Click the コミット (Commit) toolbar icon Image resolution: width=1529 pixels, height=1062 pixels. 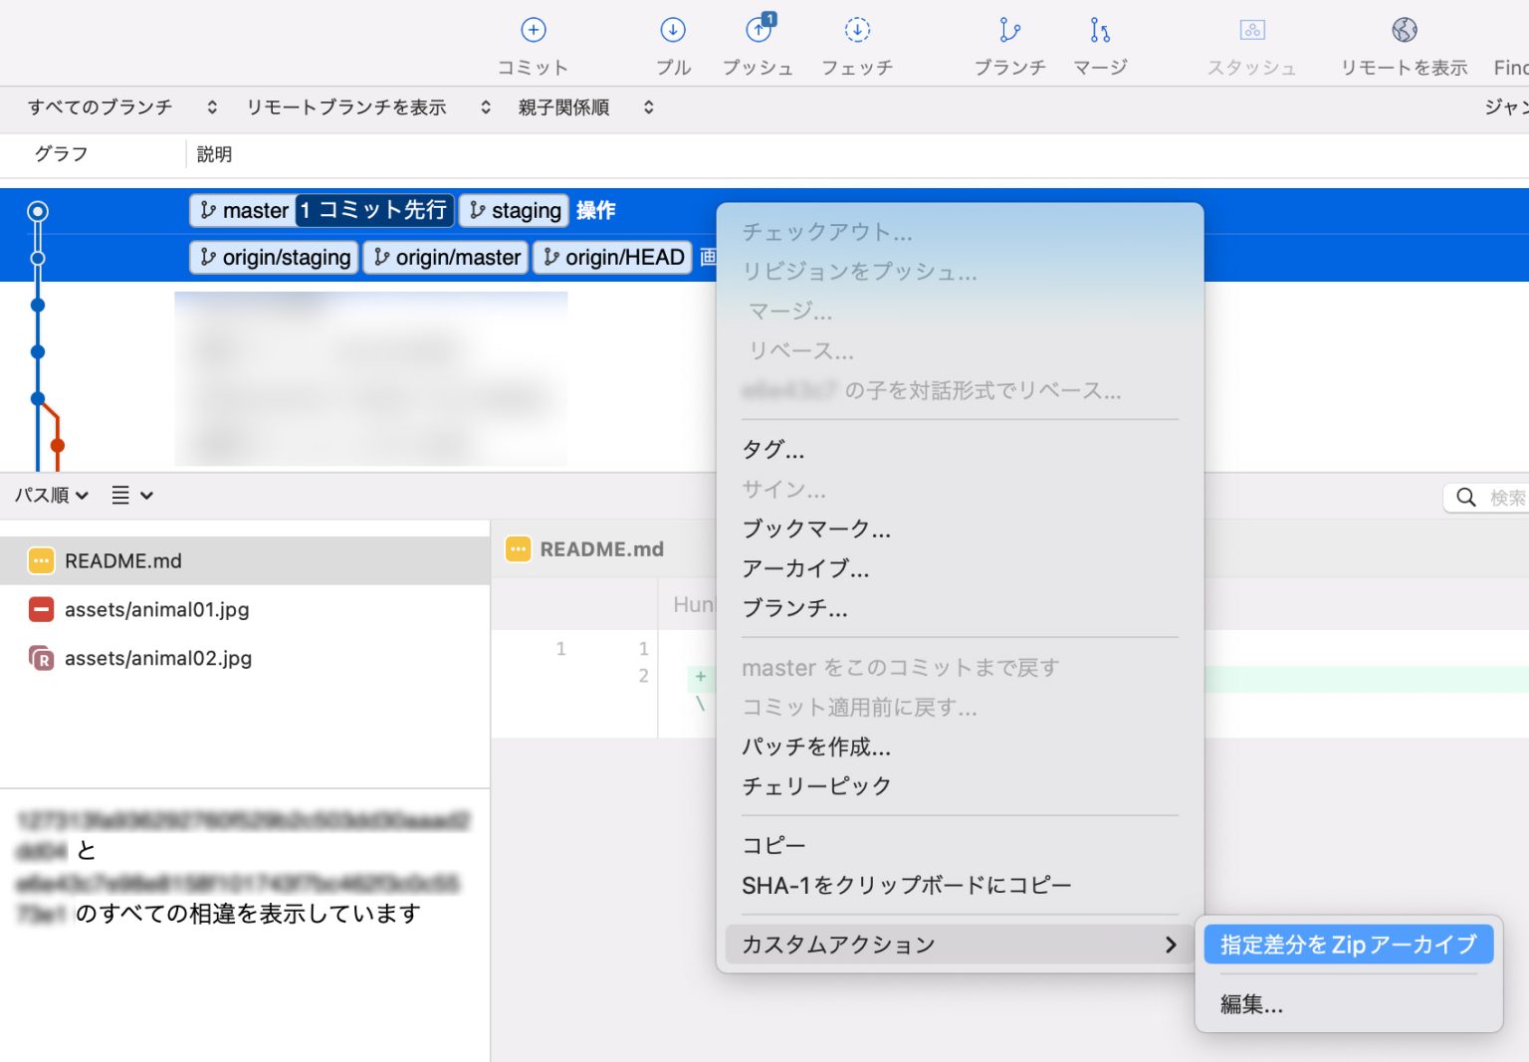(x=534, y=42)
